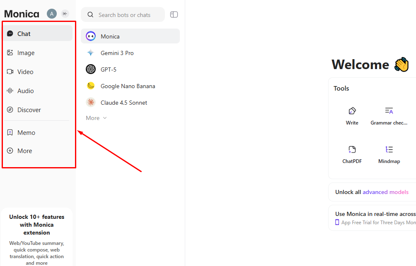Click the advanced models link
The width and height of the screenshot is (416, 266).
(385, 192)
